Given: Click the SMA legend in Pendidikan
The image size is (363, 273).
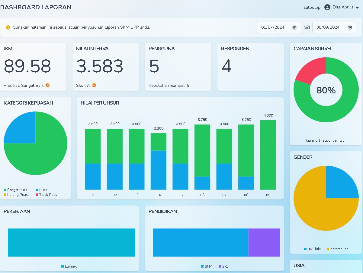Looking at the screenshot, I should tap(207, 266).
